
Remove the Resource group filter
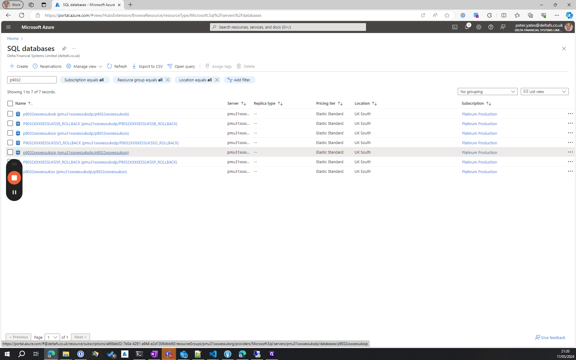pos(168,80)
